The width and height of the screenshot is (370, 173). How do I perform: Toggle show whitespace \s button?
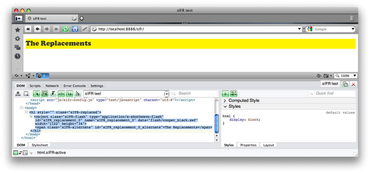[x=69, y=94]
